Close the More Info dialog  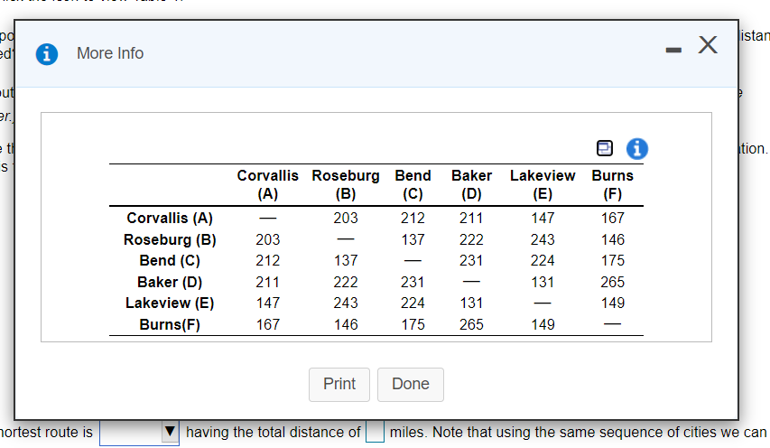(708, 44)
